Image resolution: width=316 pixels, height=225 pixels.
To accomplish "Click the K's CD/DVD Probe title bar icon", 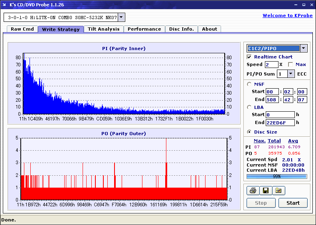I will tap(5, 5).
